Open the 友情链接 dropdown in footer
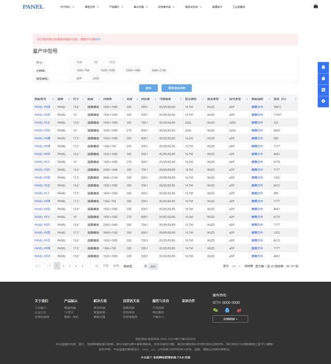This screenshot has width=331, height=364. pyautogui.click(x=230, y=319)
